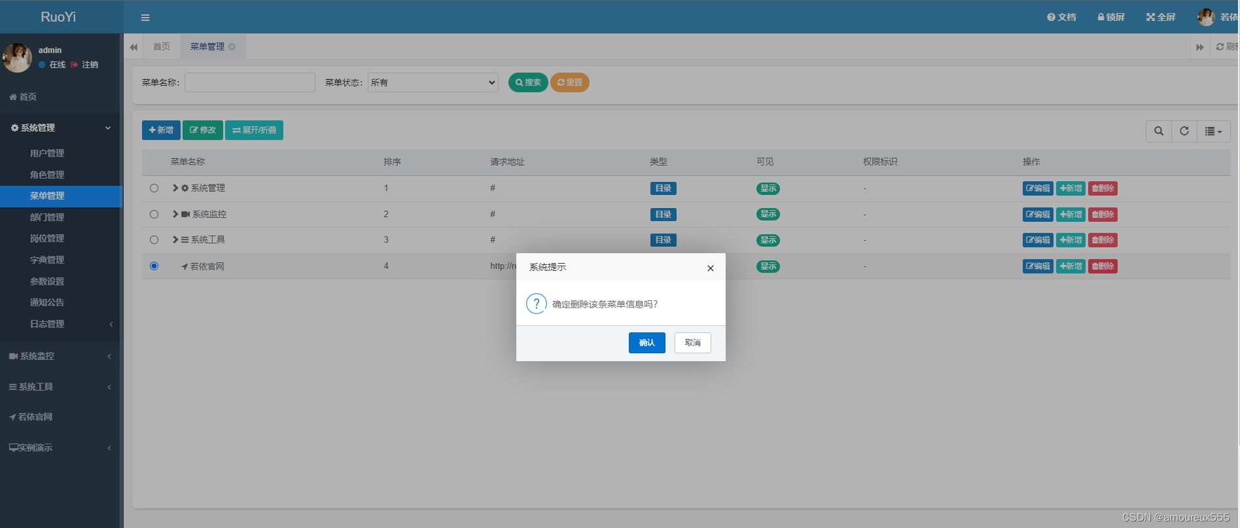Image resolution: width=1240 pixels, height=528 pixels.
Task: Select the 系统监控 row radio button
Action: [x=154, y=214]
